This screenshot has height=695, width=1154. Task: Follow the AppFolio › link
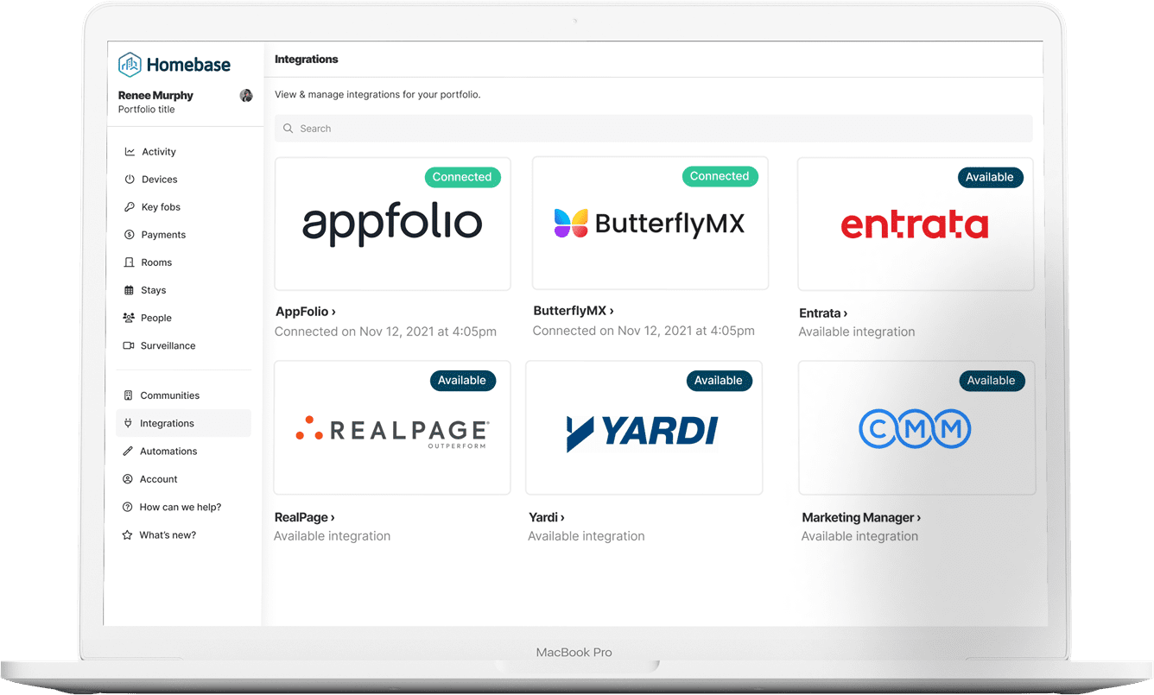click(306, 312)
